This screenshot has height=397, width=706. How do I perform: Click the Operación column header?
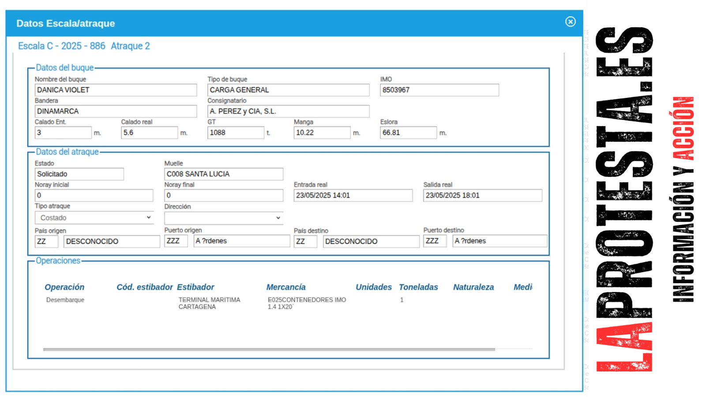pyautogui.click(x=64, y=287)
